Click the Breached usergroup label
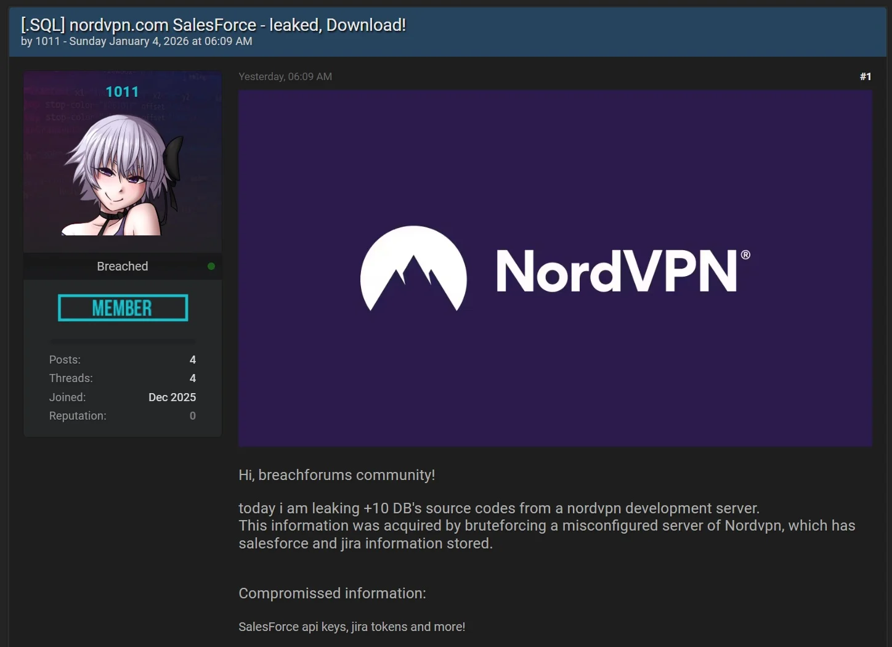The width and height of the screenshot is (892, 647). point(122,266)
